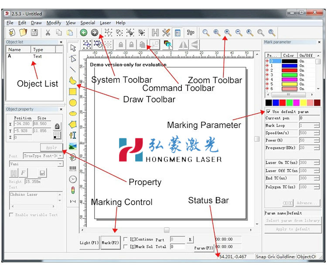Screen dimensions: 327x269
Task: Select the traffic light input port tool
Action: click(73, 190)
